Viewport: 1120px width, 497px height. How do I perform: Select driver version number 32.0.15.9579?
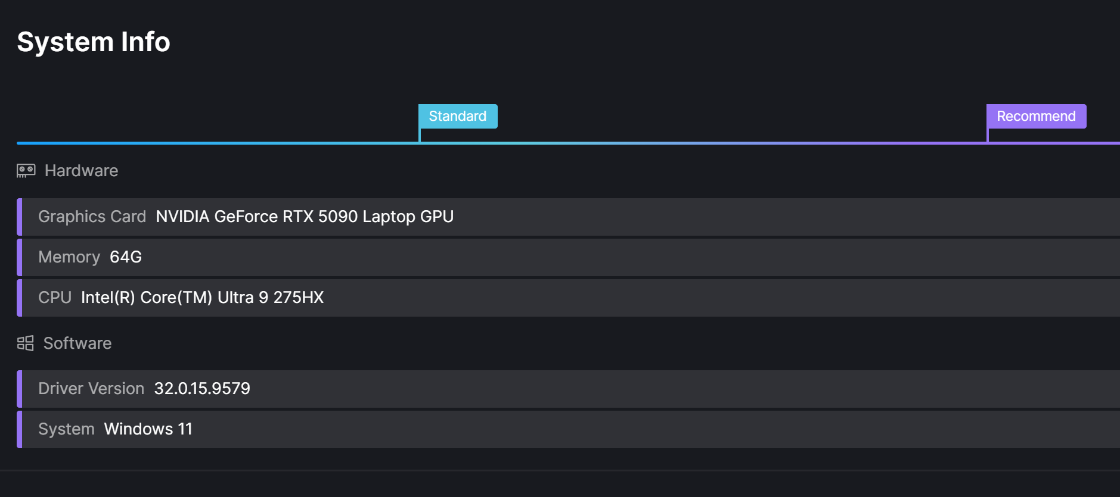202,389
